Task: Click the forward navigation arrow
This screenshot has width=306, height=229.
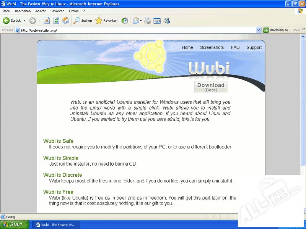Action: 33,21
